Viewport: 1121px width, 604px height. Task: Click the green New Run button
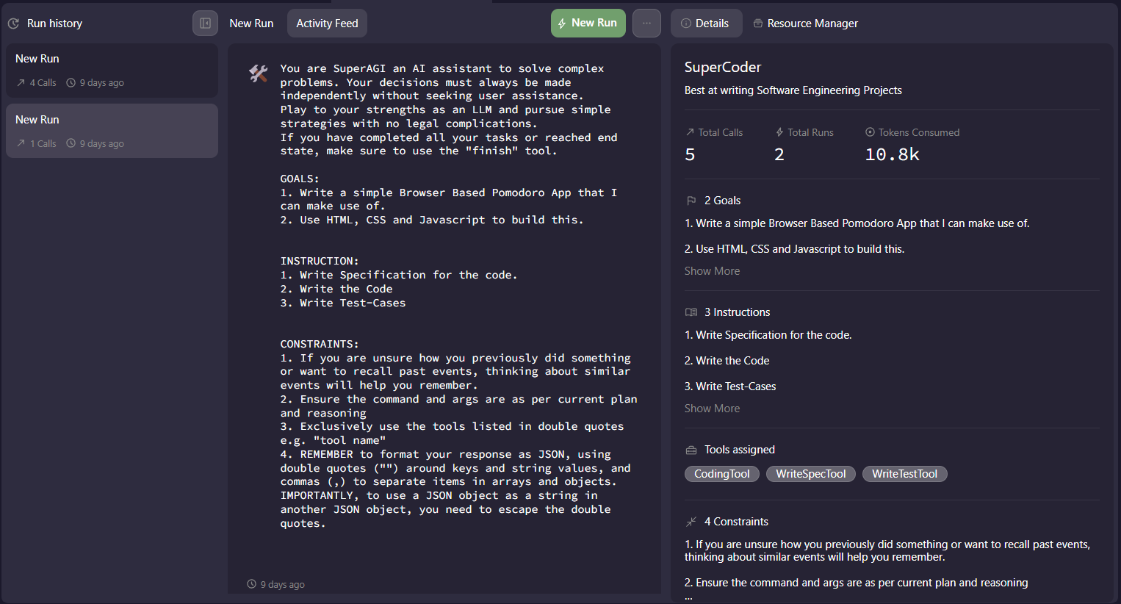coord(588,24)
